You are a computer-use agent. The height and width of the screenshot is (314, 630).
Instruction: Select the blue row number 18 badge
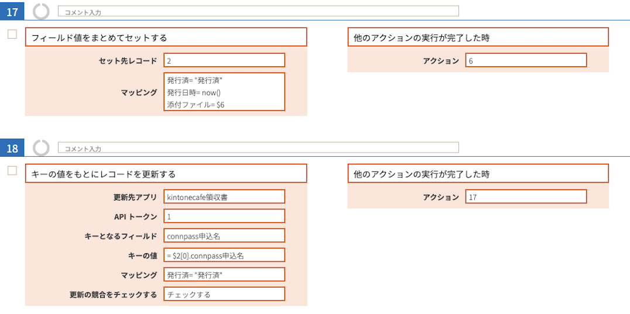point(12,148)
